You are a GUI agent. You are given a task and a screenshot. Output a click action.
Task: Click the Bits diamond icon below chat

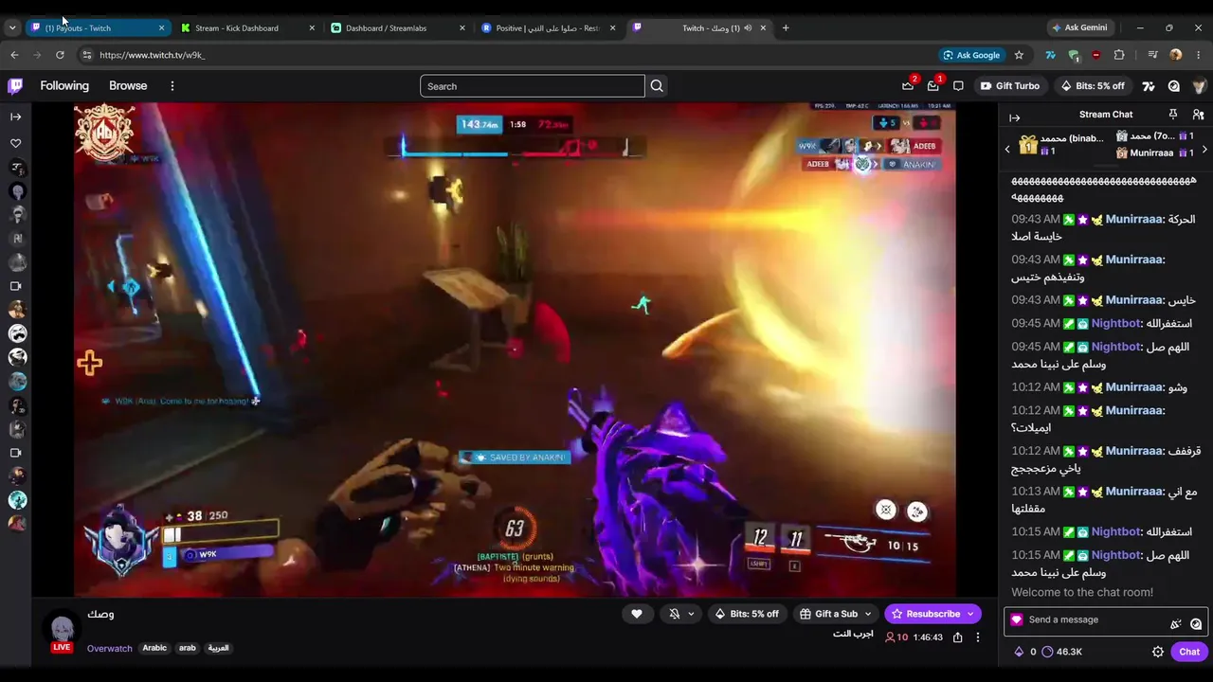[x=1019, y=652]
